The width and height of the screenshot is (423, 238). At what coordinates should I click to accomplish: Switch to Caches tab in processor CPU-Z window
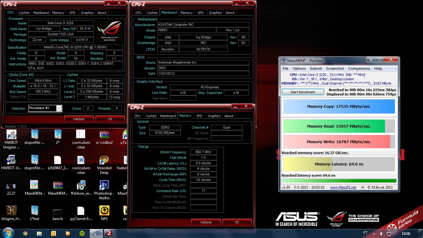[24, 13]
